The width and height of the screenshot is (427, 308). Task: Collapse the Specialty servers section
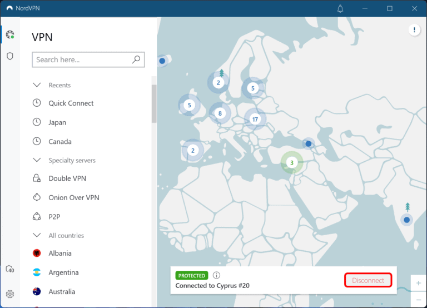[x=37, y=160]
